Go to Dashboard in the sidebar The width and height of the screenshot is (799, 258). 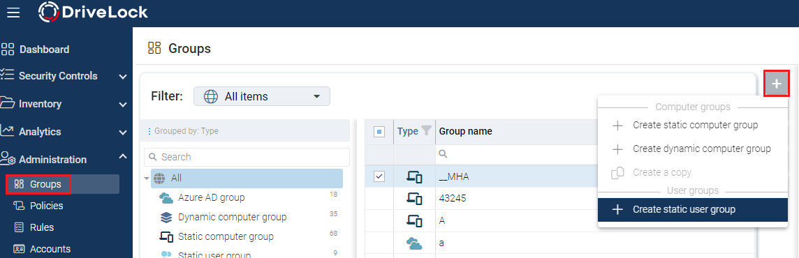44,50
